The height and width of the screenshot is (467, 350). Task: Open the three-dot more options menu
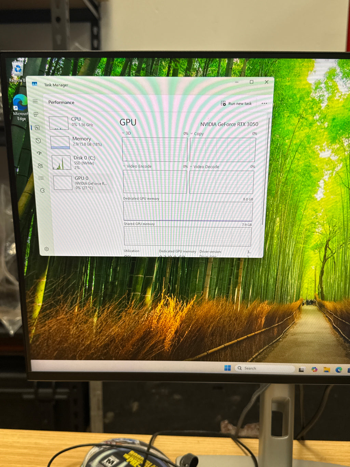click(x=264, y=103)
